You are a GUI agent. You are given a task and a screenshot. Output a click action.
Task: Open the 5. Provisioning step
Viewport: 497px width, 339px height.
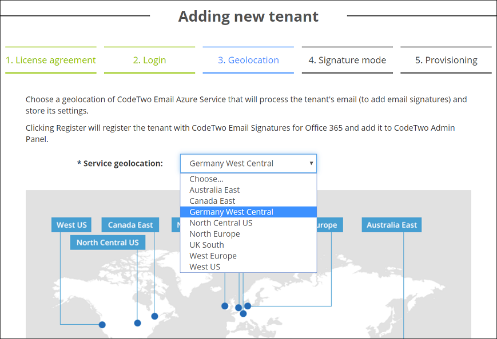446,60
